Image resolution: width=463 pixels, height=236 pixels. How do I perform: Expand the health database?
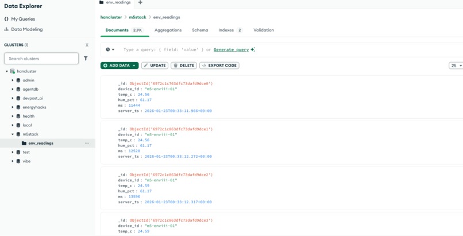pos(13,116)
